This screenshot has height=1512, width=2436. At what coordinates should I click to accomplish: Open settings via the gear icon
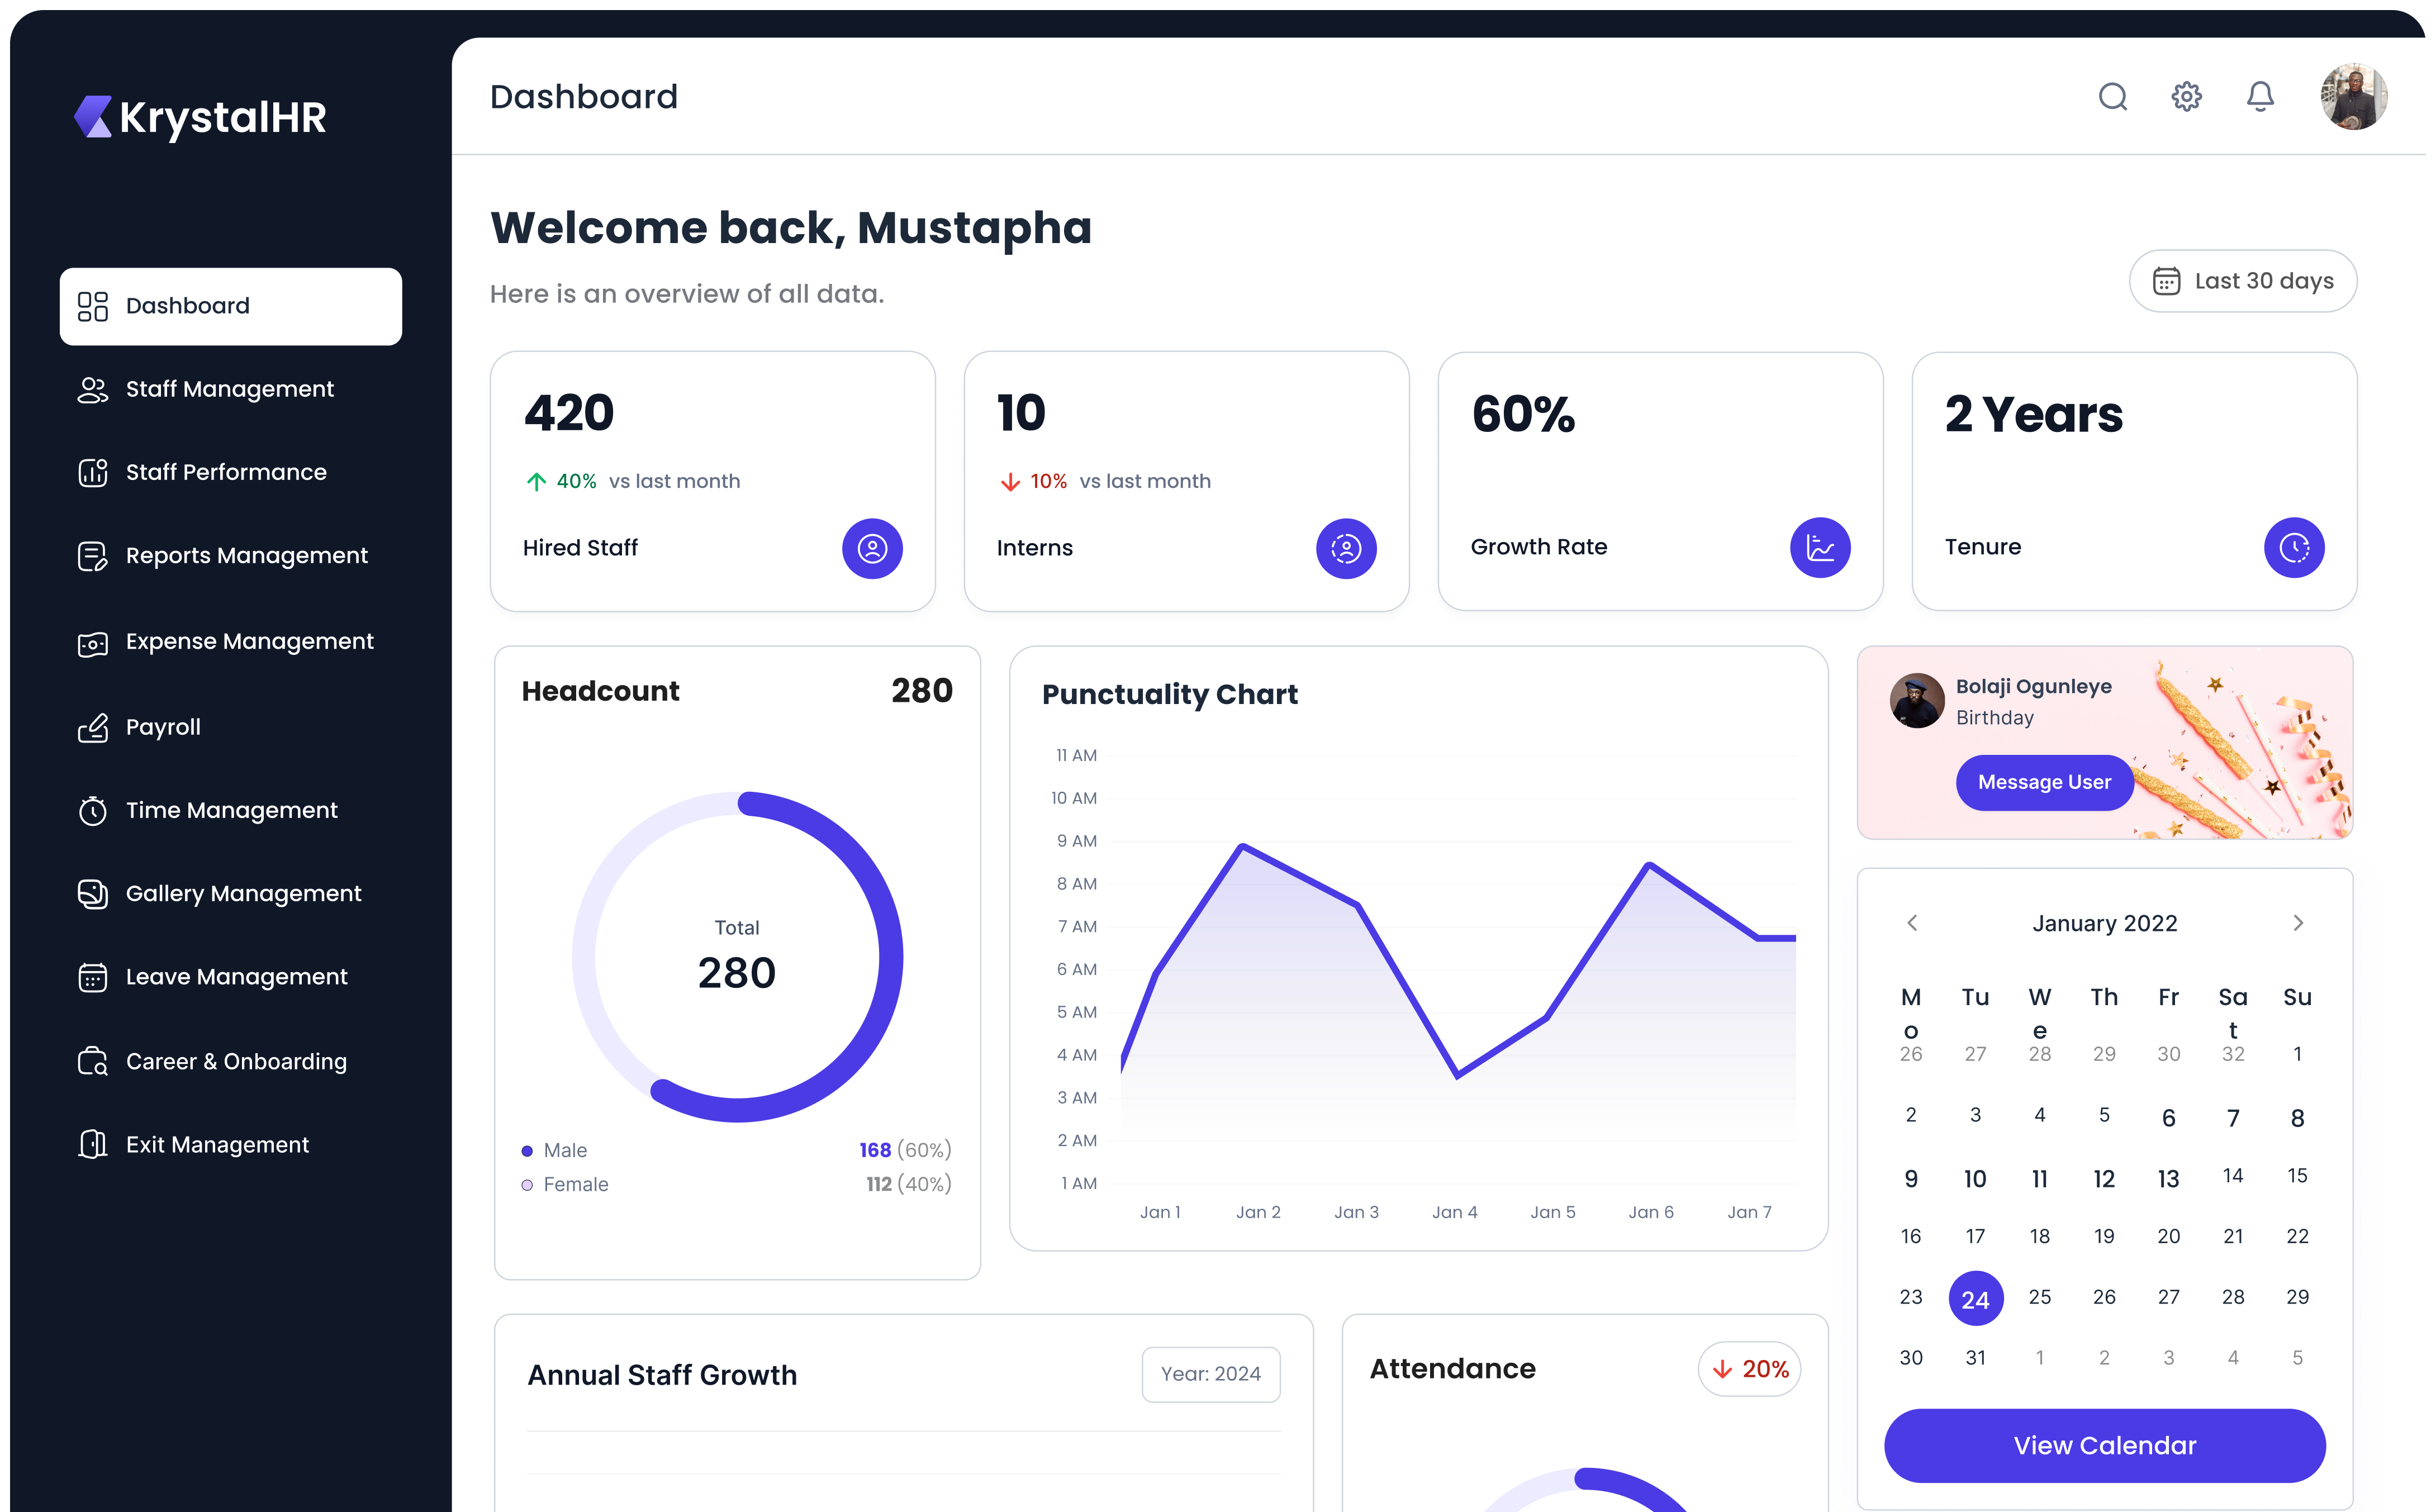pyautogui.click(x=2186, y=97)
